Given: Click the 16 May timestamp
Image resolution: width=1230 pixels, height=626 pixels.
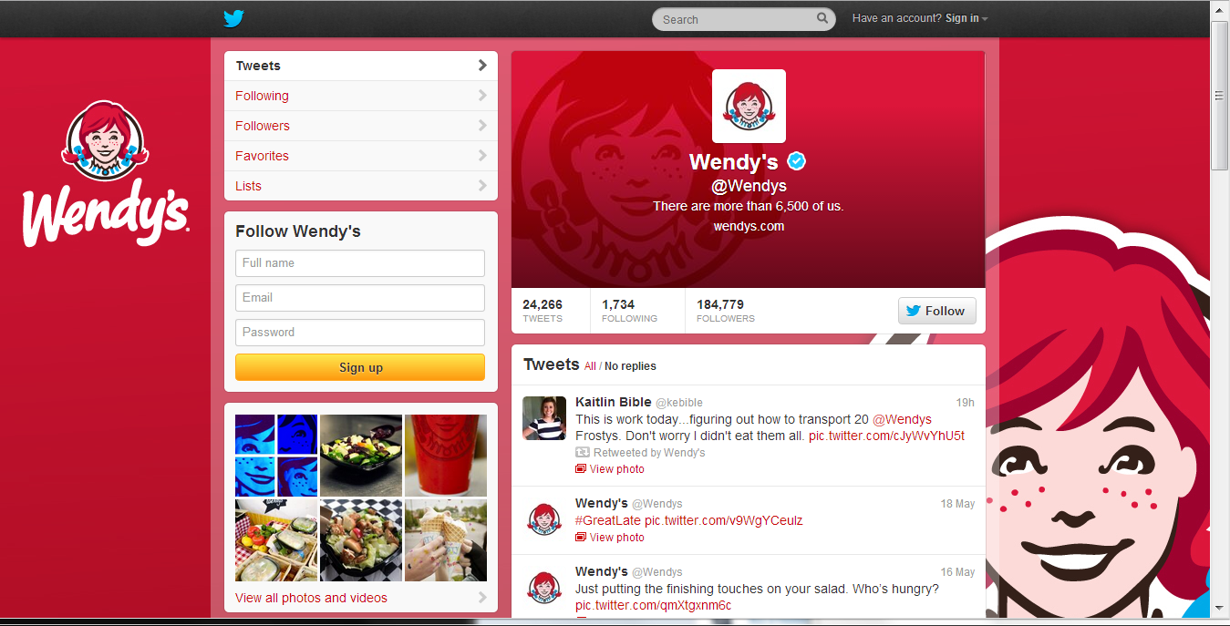Looking at the screenshot, I should 957,571.
